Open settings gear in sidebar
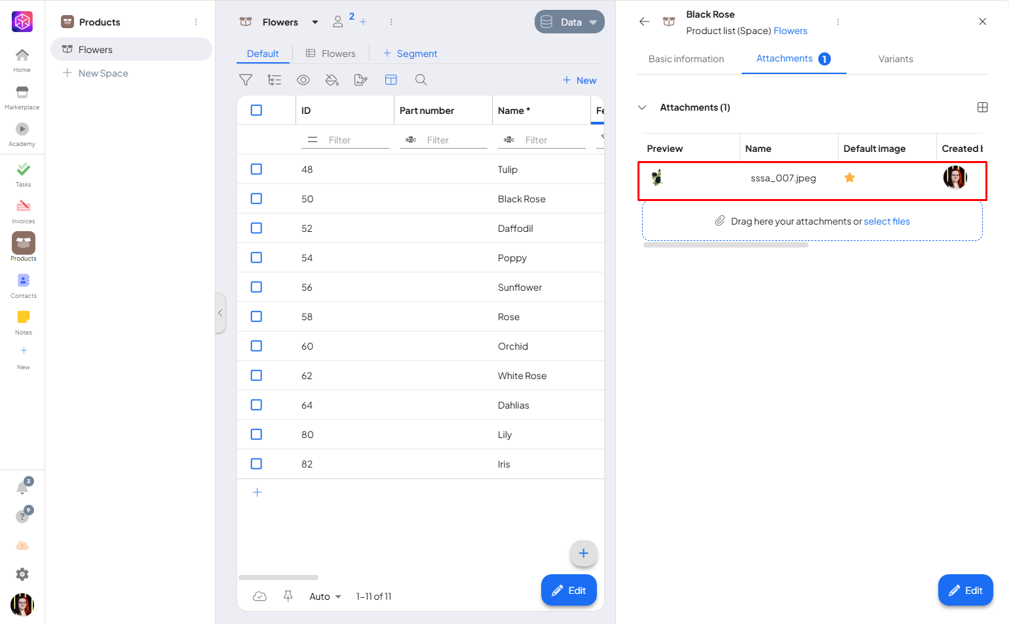 point(22,574)
